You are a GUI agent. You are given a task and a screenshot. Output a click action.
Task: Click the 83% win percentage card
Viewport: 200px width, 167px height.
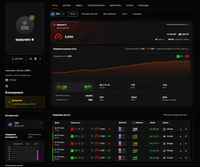[x=175, y=99]
